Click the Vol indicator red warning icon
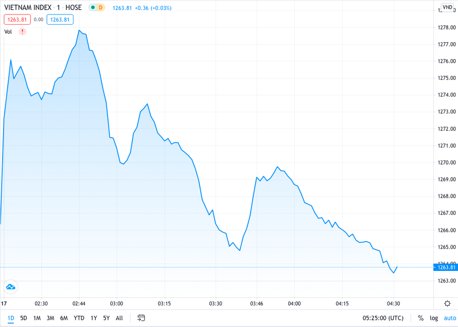This screenshot has height=327, width=458. [x=22, y=32]
